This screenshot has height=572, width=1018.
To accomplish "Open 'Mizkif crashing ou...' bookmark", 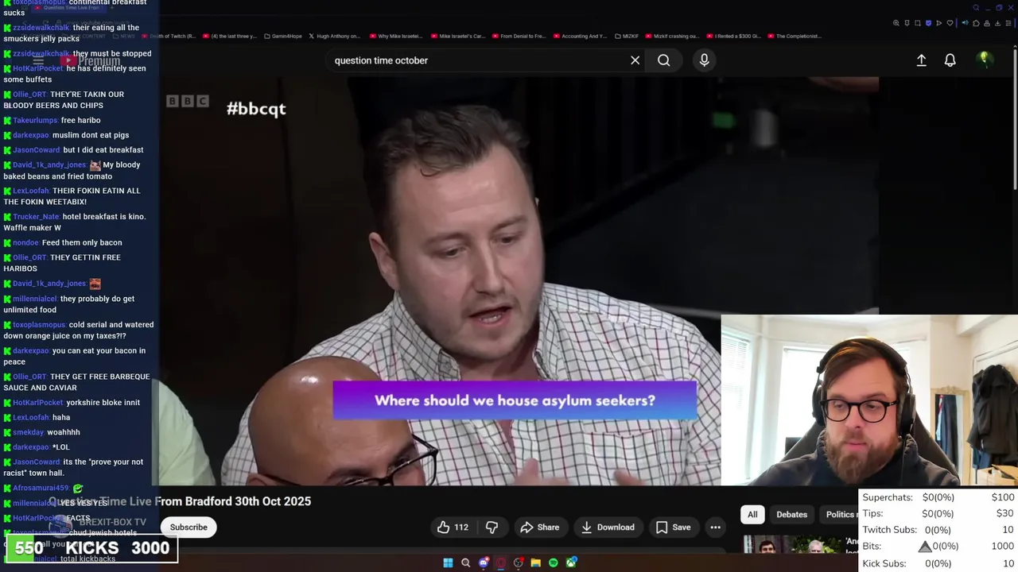I will [x=673, y=36].
